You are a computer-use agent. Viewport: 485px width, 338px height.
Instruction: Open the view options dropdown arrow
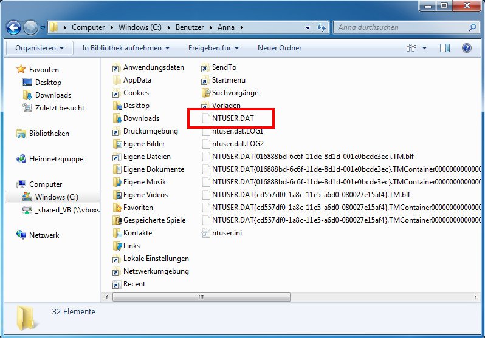pos(424,48)
